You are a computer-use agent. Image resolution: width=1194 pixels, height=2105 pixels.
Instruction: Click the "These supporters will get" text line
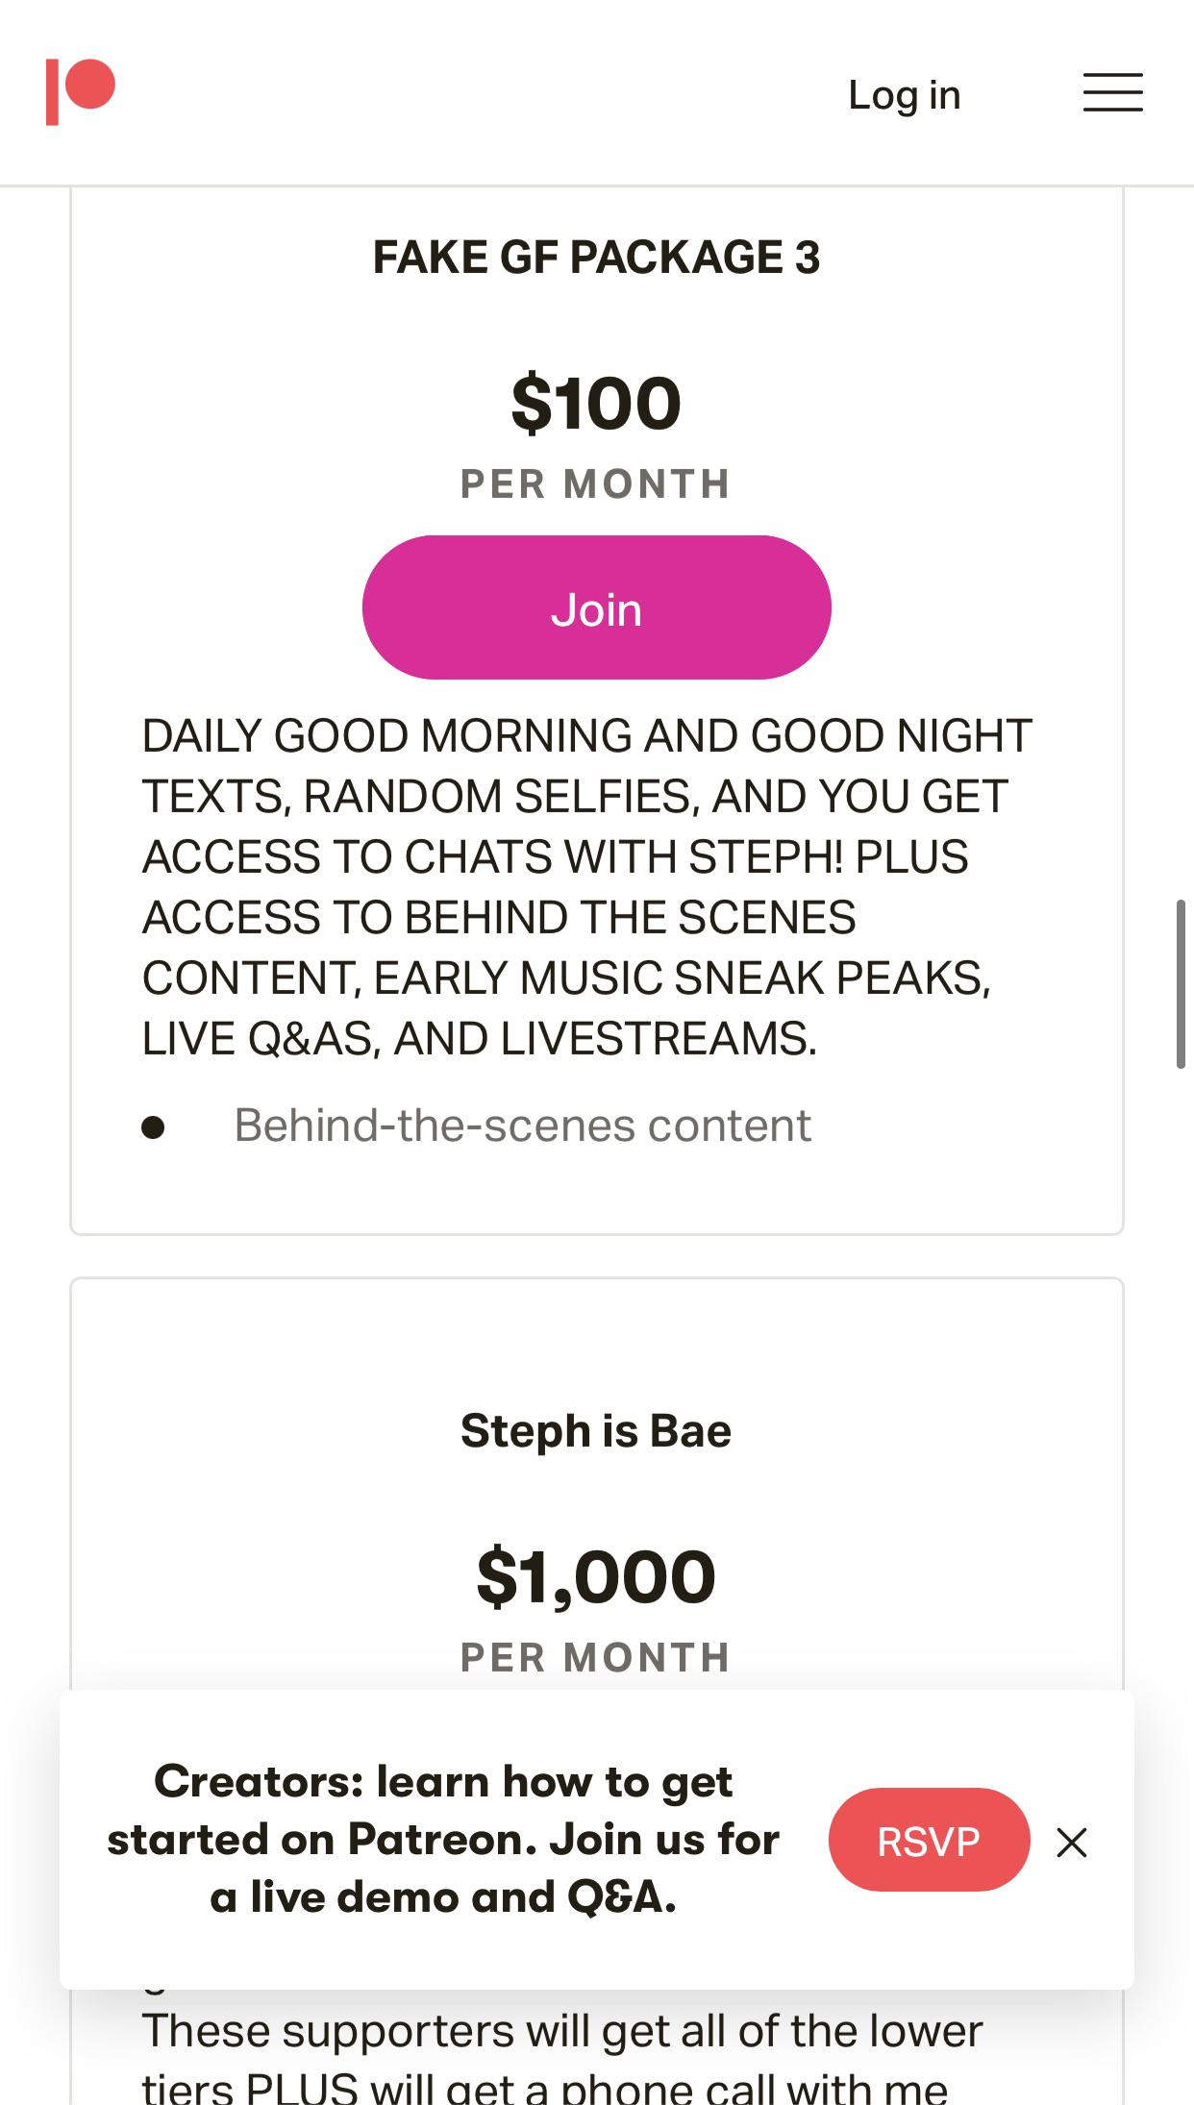click(562, 2032)
